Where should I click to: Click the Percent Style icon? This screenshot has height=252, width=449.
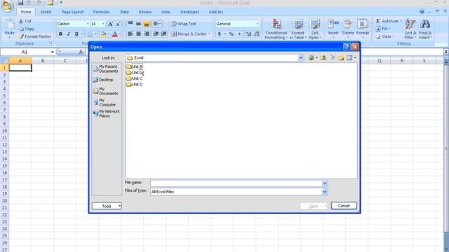point(231,34)
